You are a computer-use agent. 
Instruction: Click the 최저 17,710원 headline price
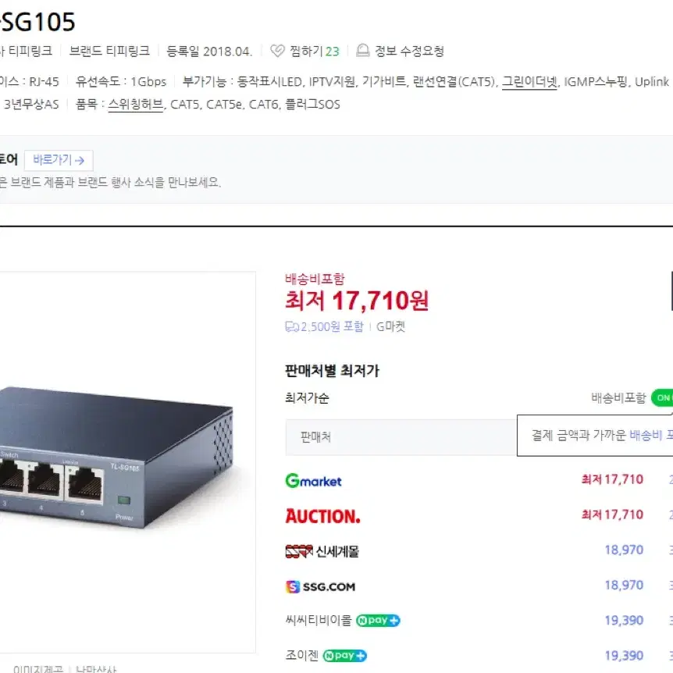click(357, 301)
